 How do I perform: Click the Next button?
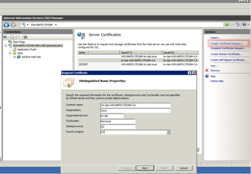(x=145, y=168)
